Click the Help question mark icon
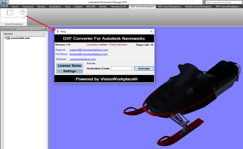The image size is (243, 149). (x=23, y=12)
